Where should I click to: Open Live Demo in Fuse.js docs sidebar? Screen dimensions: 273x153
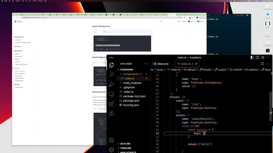tap(17, 46)
